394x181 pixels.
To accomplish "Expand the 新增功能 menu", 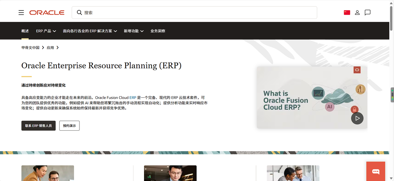I will point(134,31).
